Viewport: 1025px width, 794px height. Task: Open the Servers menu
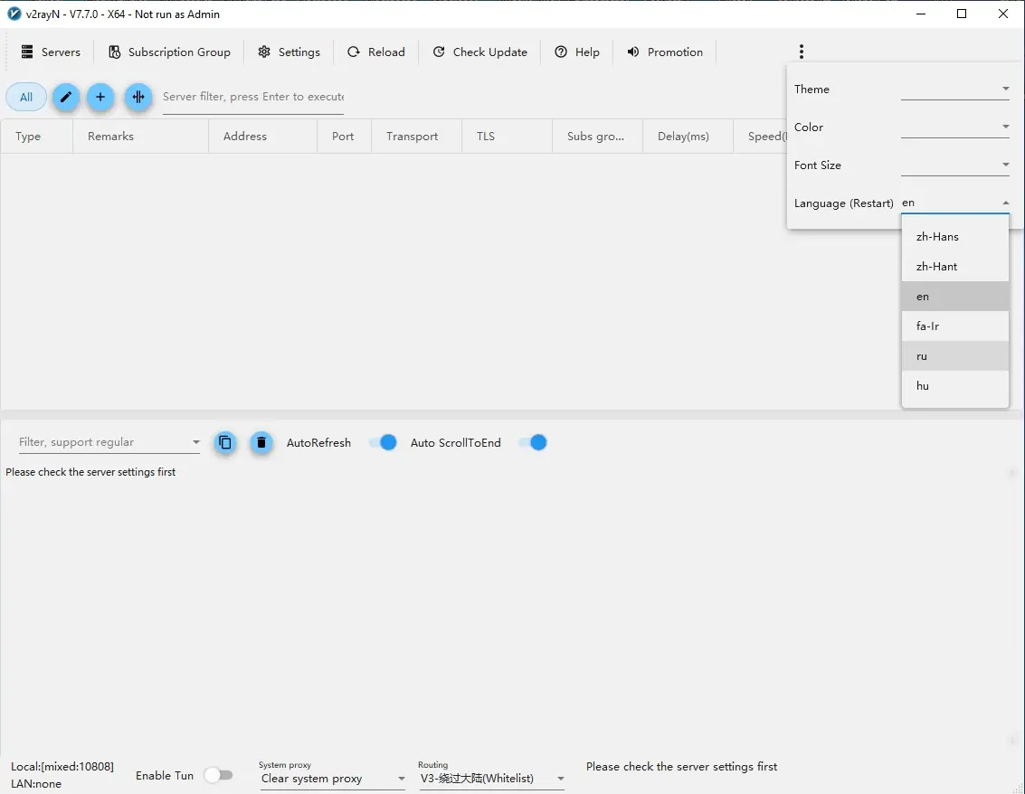(x=51, y=52)
